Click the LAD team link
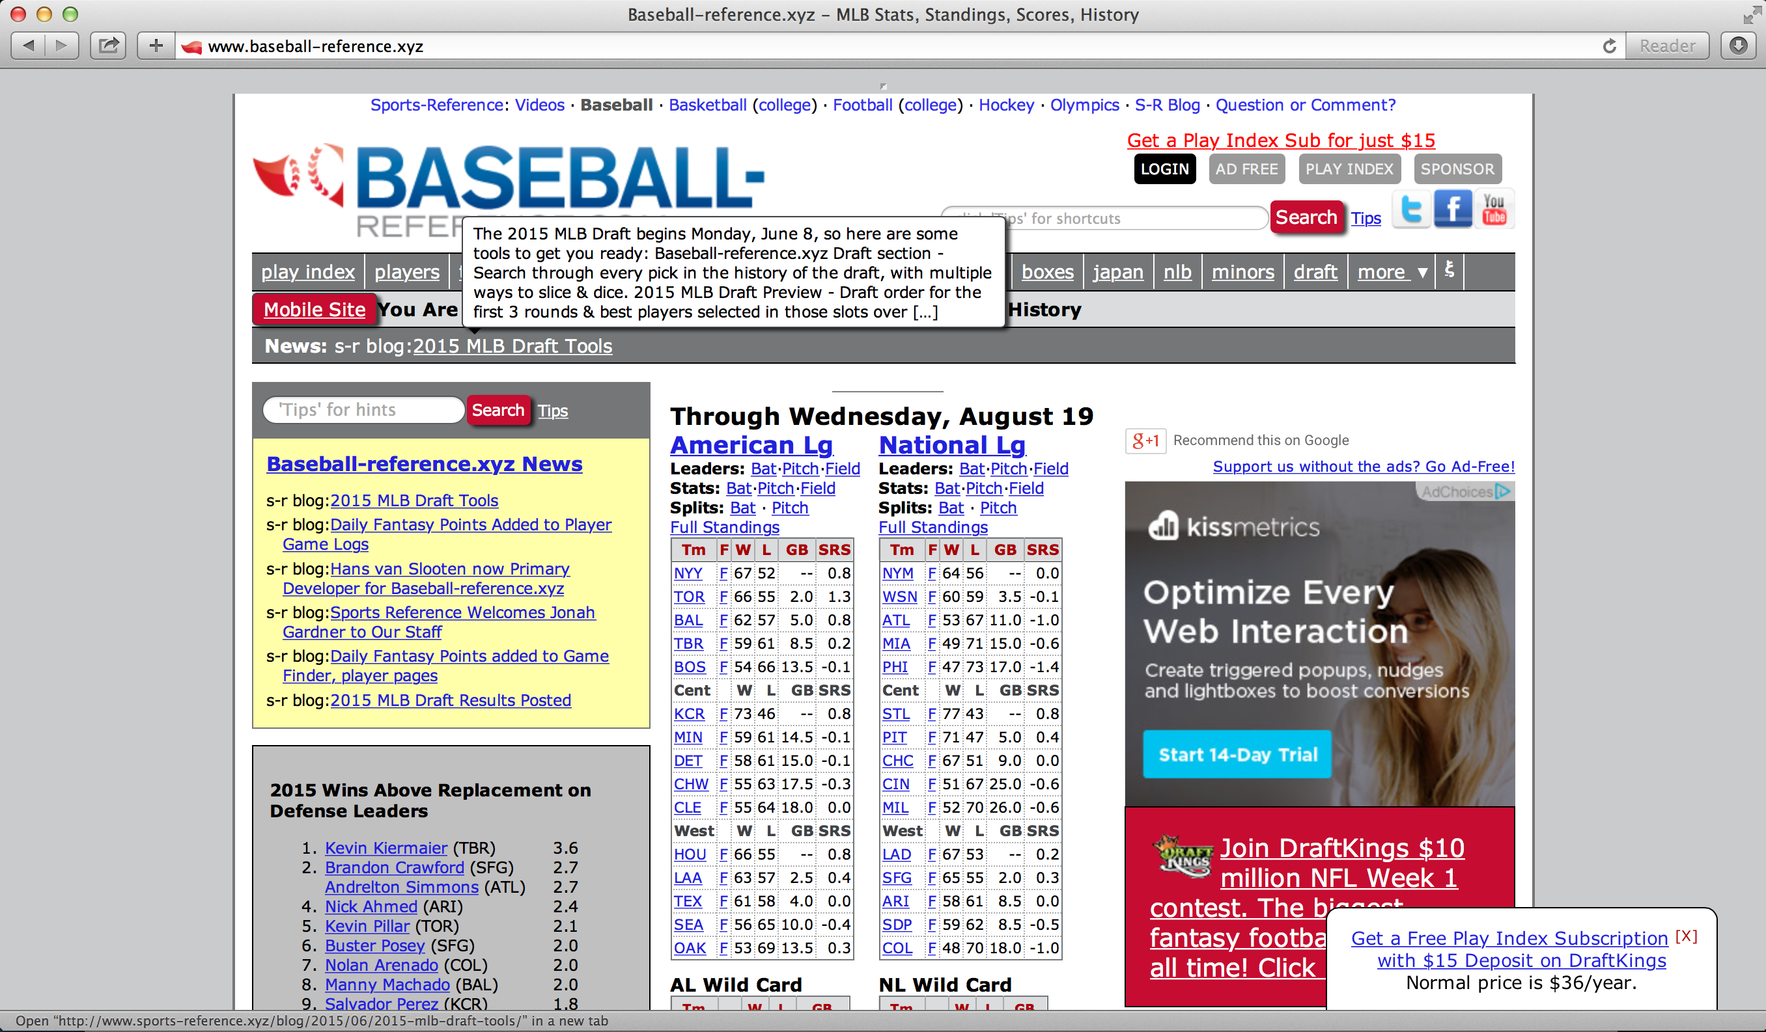The width and height of the screenshot is (1766, 1032). click(x=896, y=855)
